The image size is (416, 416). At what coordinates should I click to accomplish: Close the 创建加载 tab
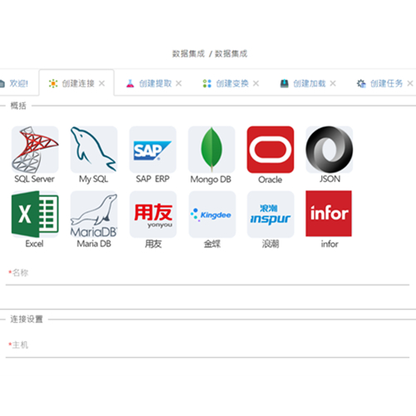coord(333,83)
